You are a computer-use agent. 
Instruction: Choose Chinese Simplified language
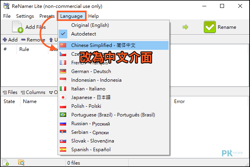click(x=113, y=45)
